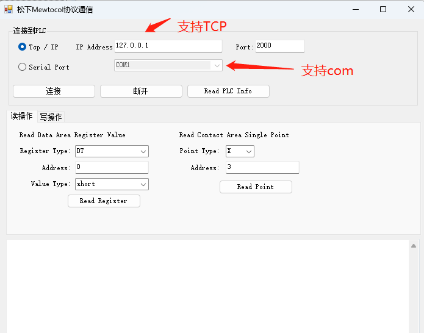Click the 连接 connect button

54,91
